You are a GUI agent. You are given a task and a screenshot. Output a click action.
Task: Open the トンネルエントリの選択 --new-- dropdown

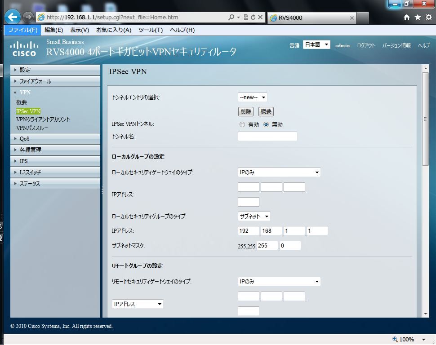(x=253, y=97)
